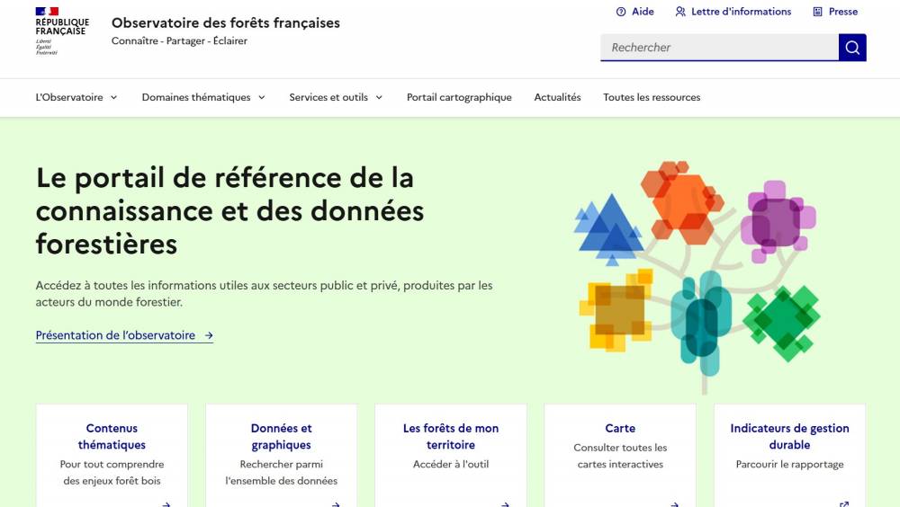Open the Indicateurs de gestion durable card
The height and width of the screenshot is (507, 900).
click(x=790, y=456)
